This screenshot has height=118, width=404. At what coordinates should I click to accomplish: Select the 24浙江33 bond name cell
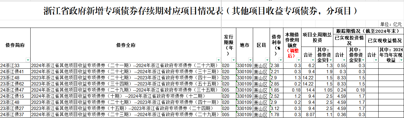point(15,66)
